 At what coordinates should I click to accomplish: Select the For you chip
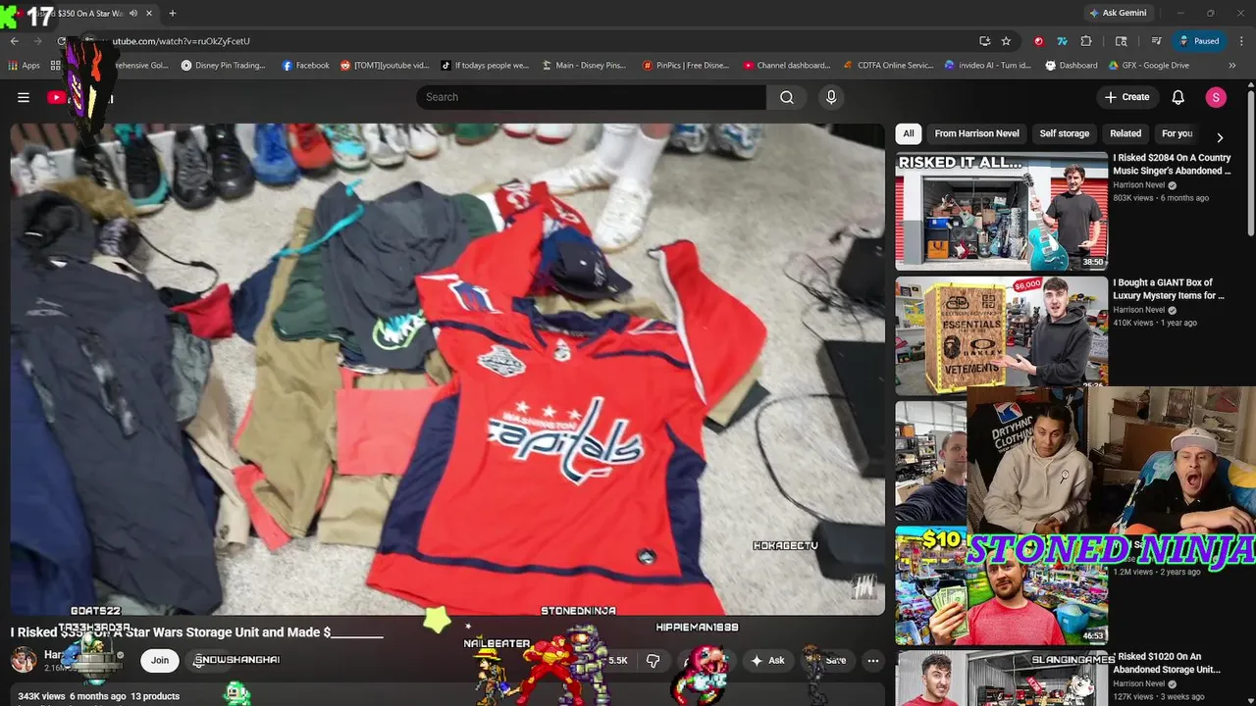[x=1177, y=133]
